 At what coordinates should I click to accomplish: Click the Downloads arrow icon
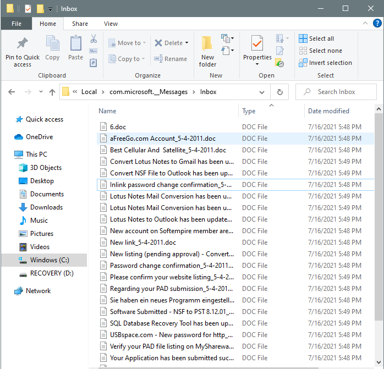click(x=23, y=207)
